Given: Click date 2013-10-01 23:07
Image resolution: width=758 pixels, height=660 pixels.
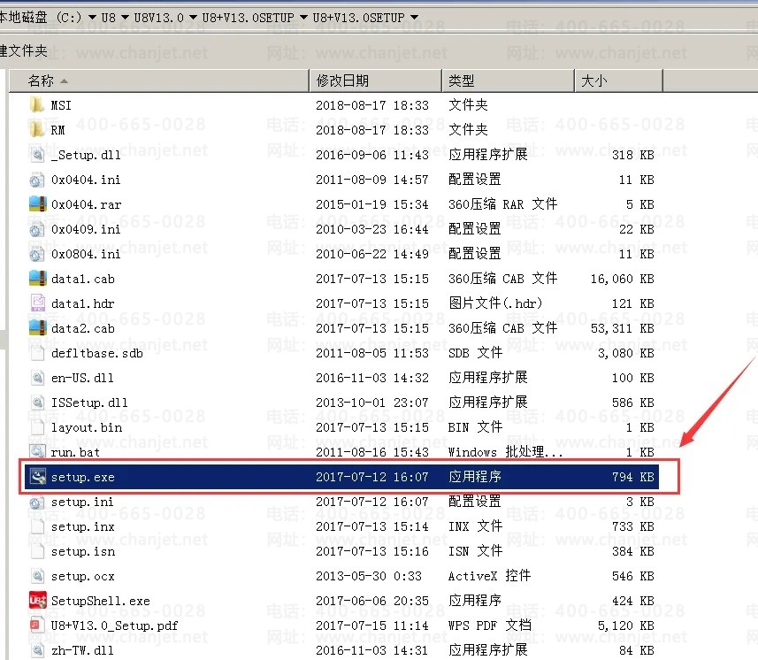Looking at the screenshot, I should (371, 403).
